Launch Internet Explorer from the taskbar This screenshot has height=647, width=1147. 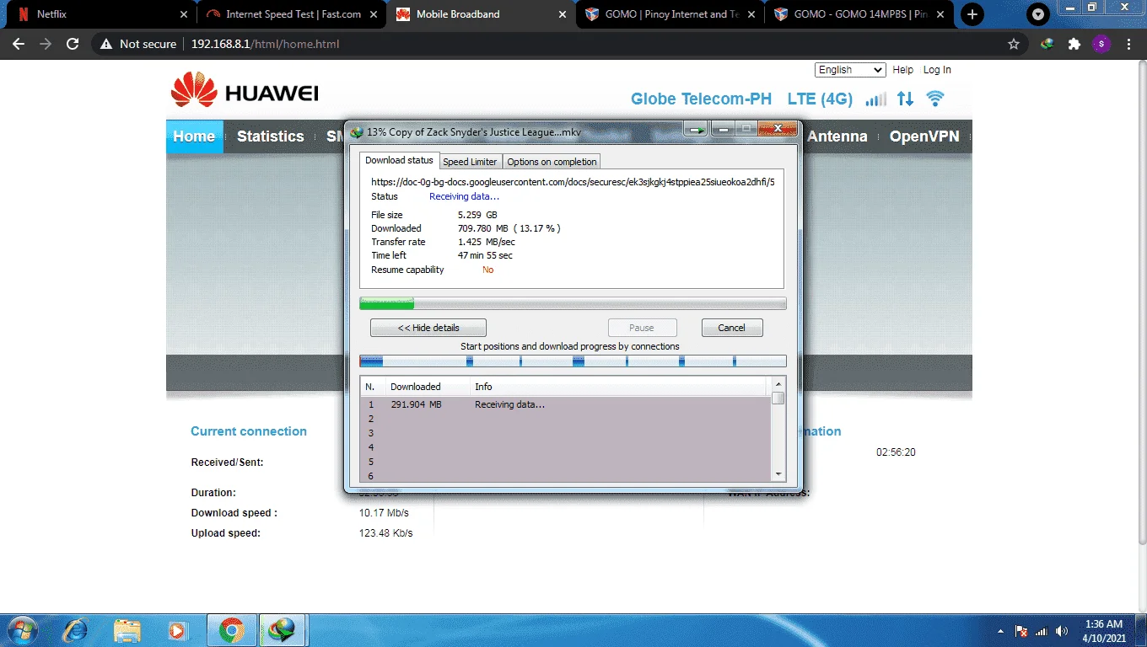point(75,630)
